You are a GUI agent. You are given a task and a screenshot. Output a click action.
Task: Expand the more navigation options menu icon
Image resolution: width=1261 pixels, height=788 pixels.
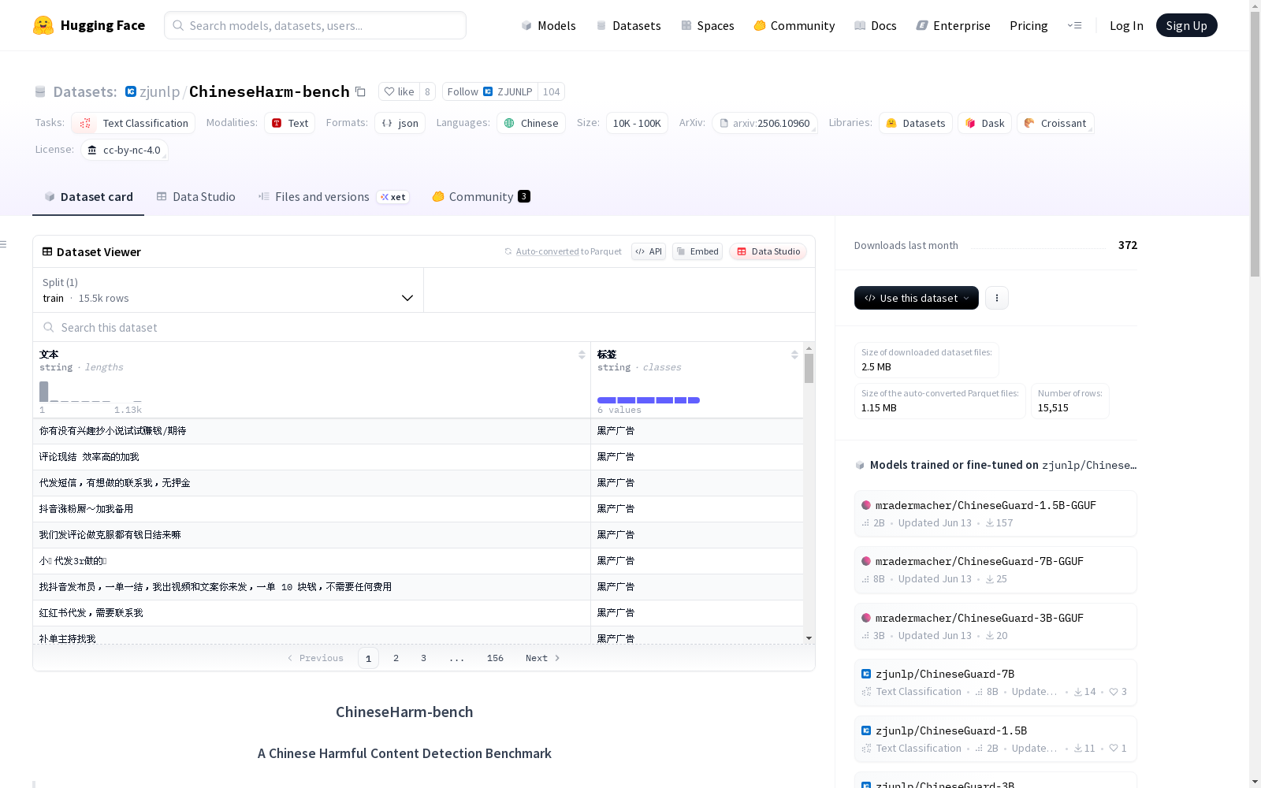pyautogui.click(x=1074, y=25)
